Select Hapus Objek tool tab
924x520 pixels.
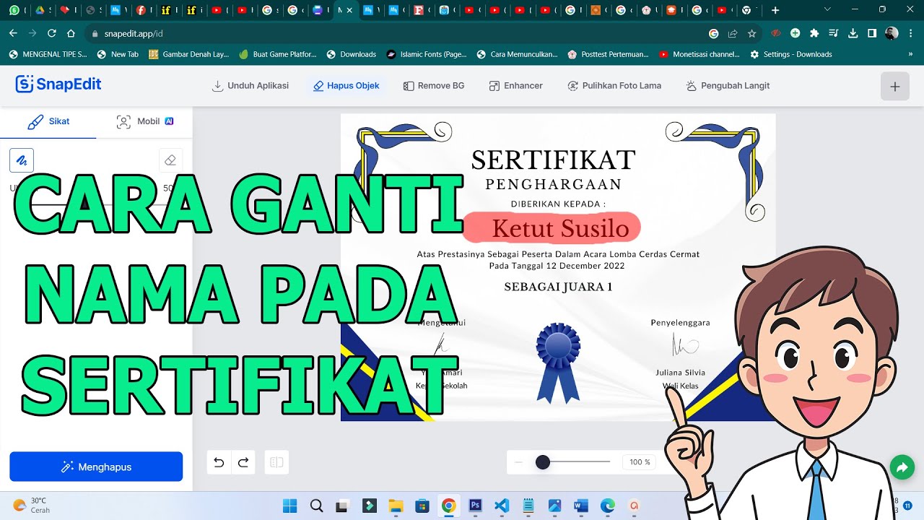click(x=346, y=85)
